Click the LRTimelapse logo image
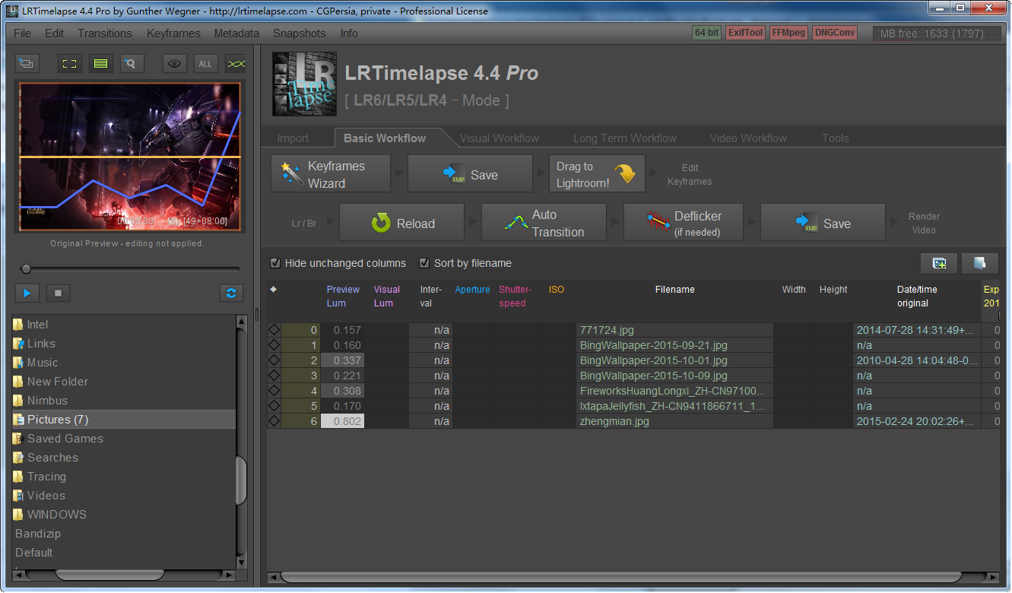Screen dimensions: 1012x593 (304, 84)
